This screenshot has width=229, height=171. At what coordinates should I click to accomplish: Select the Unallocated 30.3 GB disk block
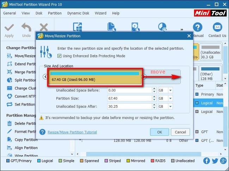[210, 52]
